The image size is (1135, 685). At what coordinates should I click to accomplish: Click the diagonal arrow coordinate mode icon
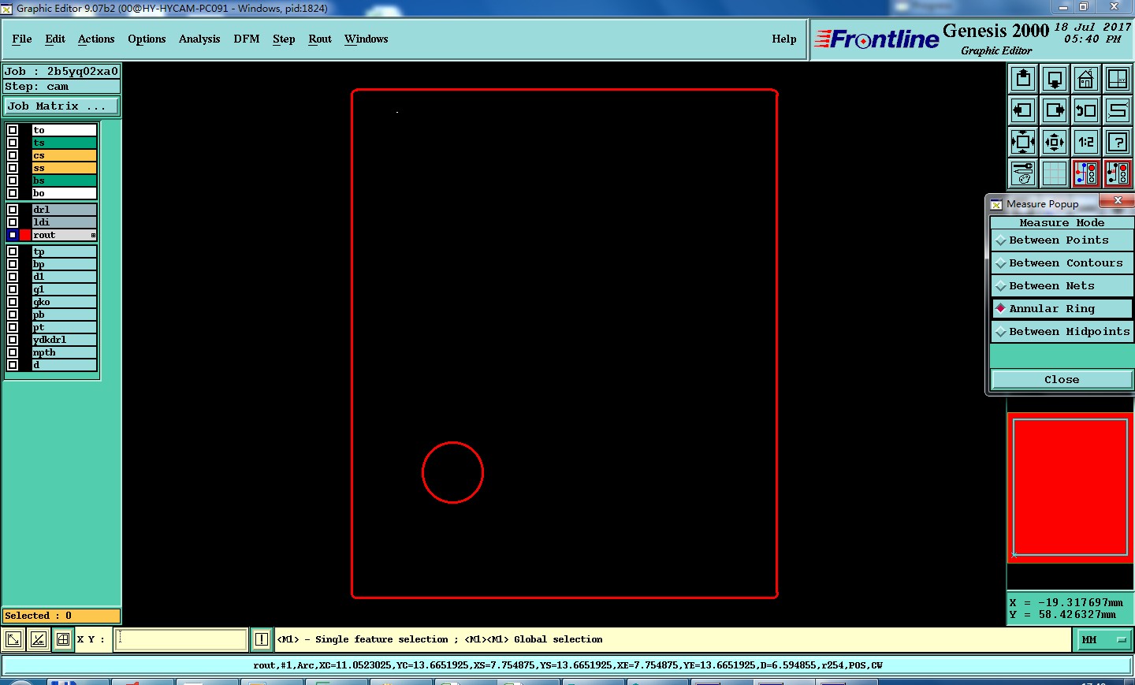[13, 639]
